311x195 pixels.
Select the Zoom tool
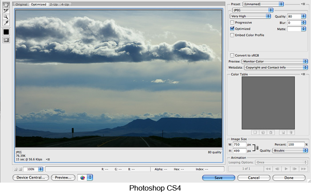click(x=6, y=16)
